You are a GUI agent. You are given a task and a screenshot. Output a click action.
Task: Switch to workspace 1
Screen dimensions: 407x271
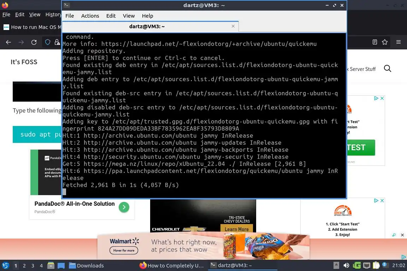[x=16, y=266]
